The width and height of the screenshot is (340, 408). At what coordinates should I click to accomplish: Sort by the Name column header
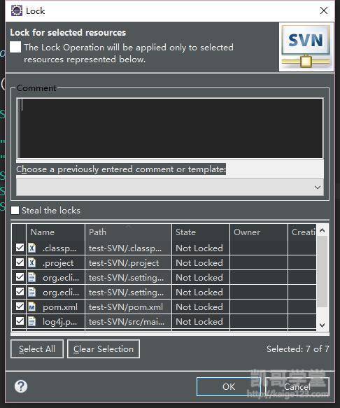coord(56,232)
